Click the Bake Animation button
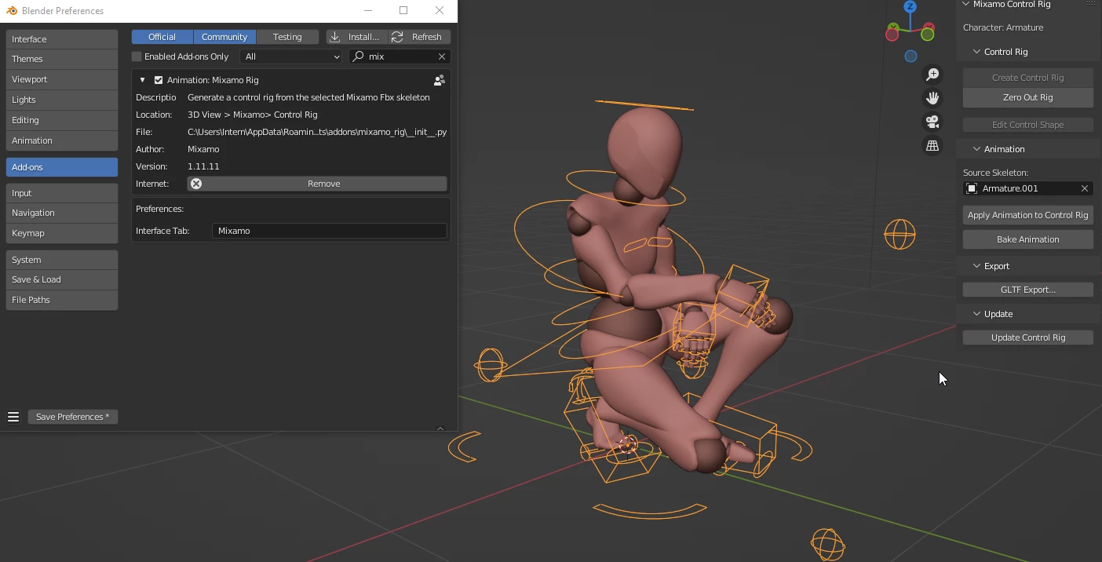This screenshot has height=562, width=1102. pyautogui.click(x=1028, y=239)
